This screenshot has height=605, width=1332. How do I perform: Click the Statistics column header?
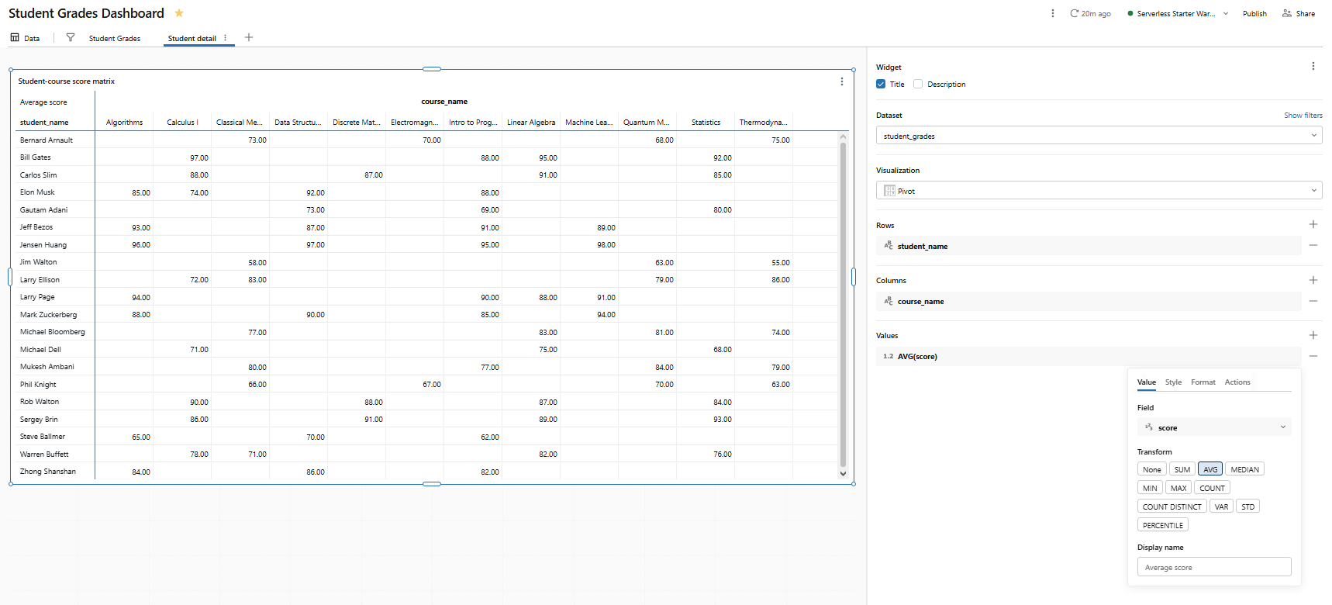706,123
